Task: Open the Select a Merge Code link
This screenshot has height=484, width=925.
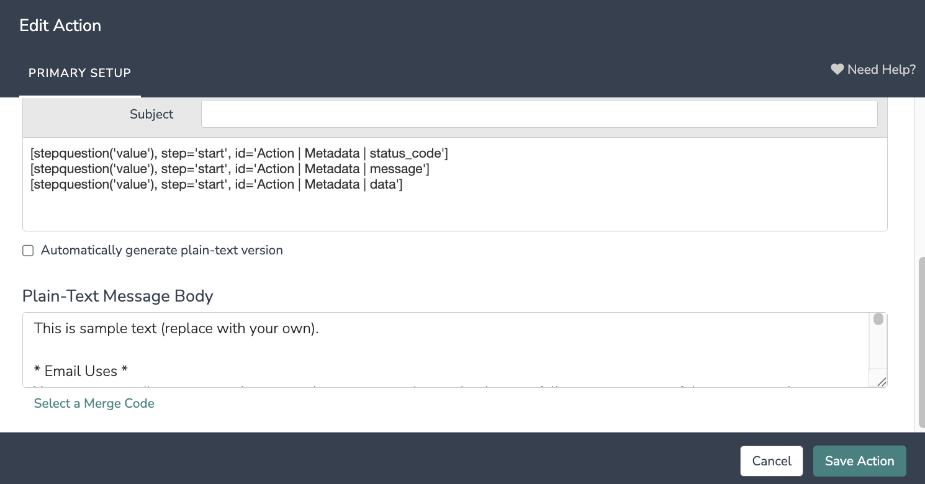Action: coord(94,403)
